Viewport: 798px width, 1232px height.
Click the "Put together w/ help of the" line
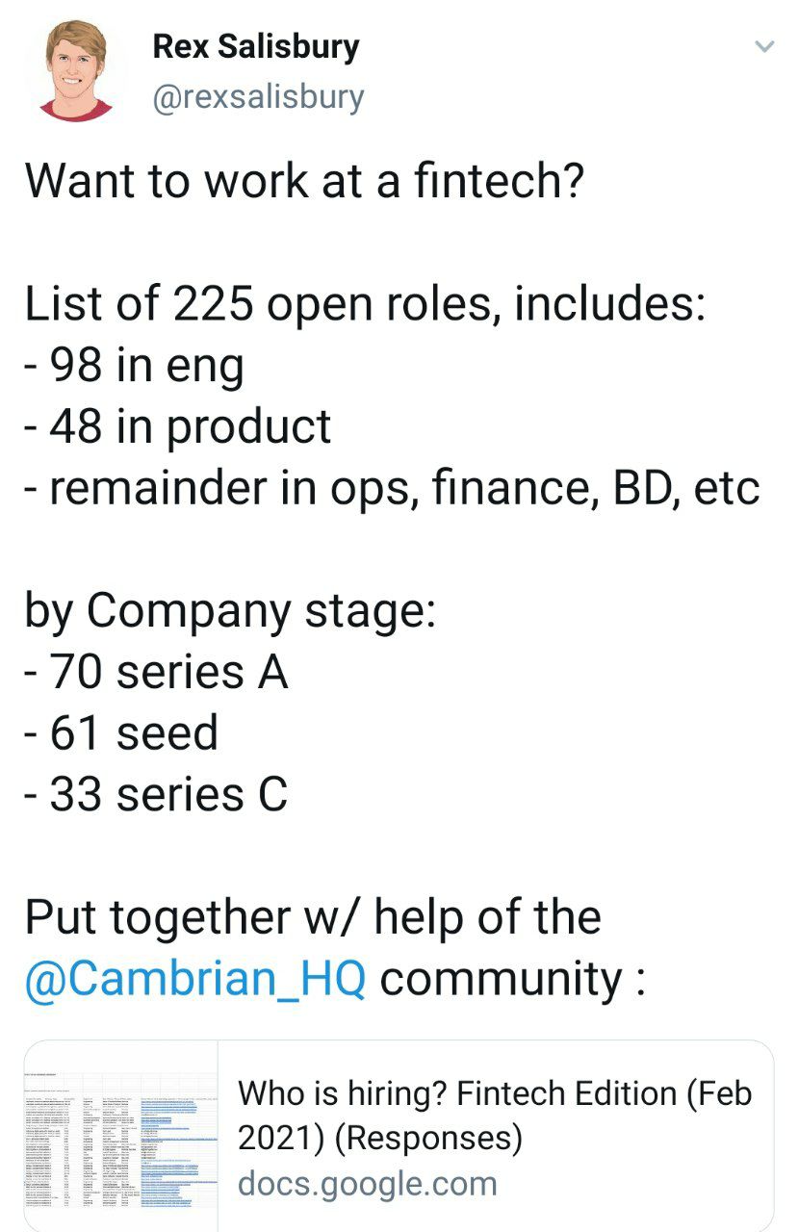coord(313,917)
